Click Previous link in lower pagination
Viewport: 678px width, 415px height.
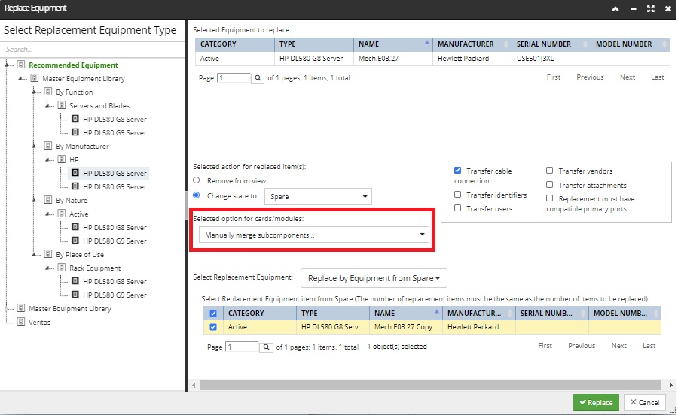click(x=582, y=346)
